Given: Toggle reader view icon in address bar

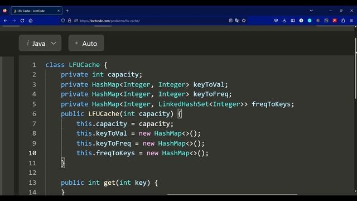Looking at the screenshot, I should click(x=230, y=21).
